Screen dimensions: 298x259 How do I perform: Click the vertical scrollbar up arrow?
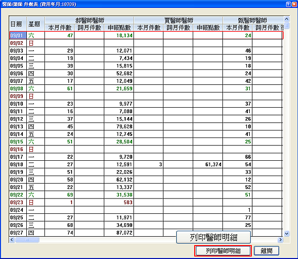click(x=286, y=20)
